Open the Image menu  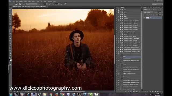coord(21,1)
